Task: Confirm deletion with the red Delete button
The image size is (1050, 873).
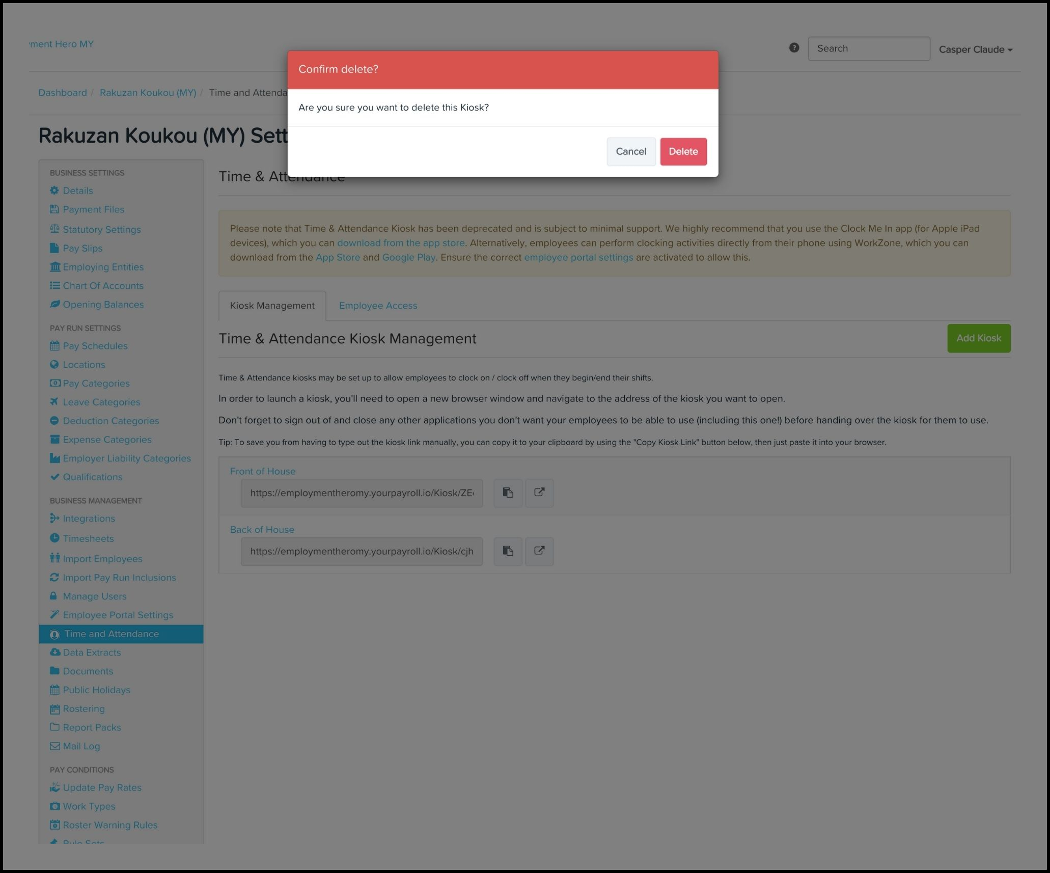Action: pos(683,151)
